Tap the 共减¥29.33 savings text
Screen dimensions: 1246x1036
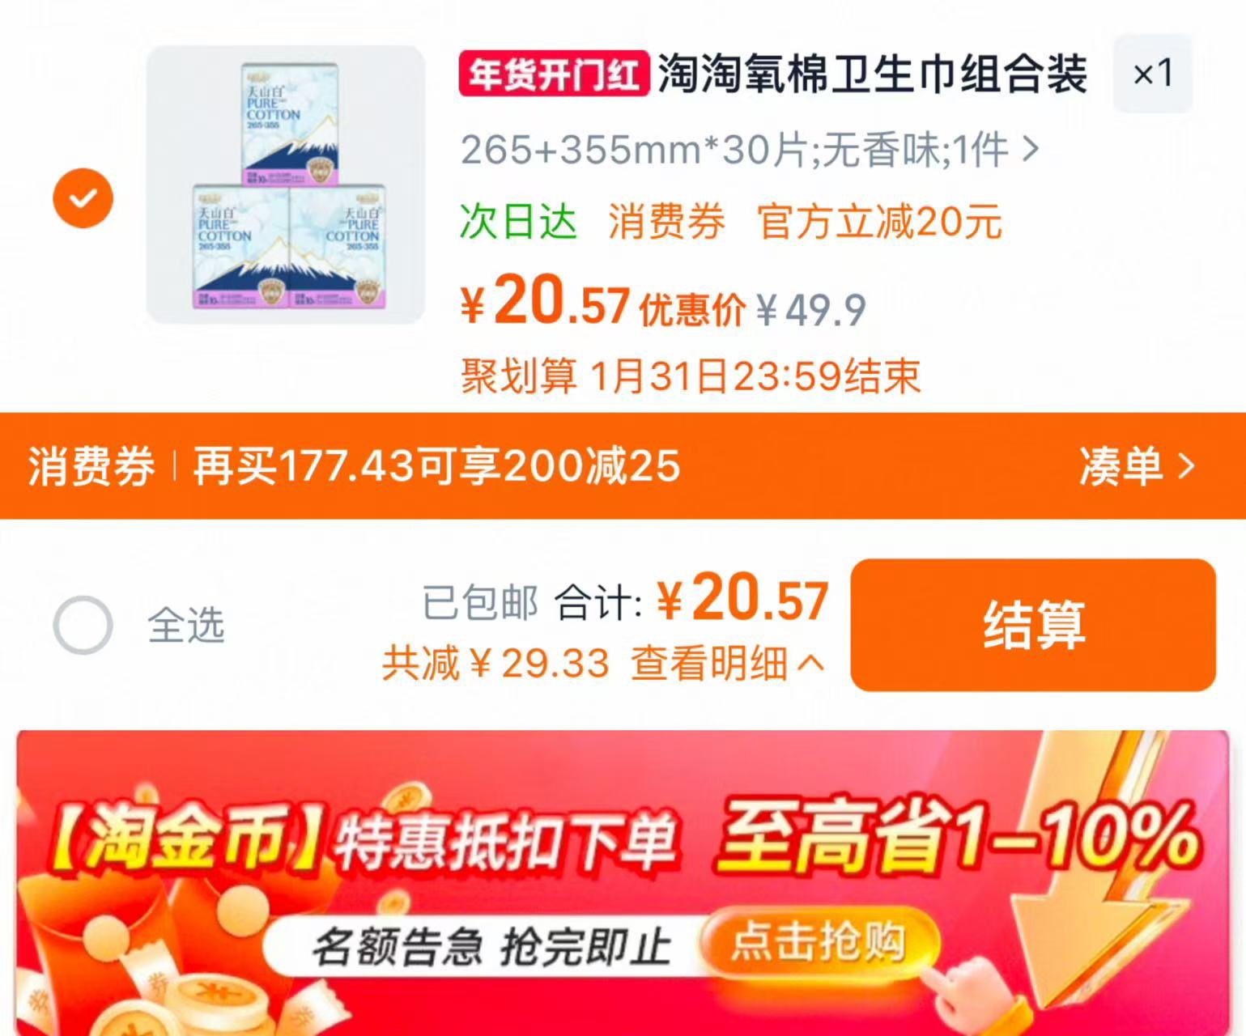click(x=495, y=664)
